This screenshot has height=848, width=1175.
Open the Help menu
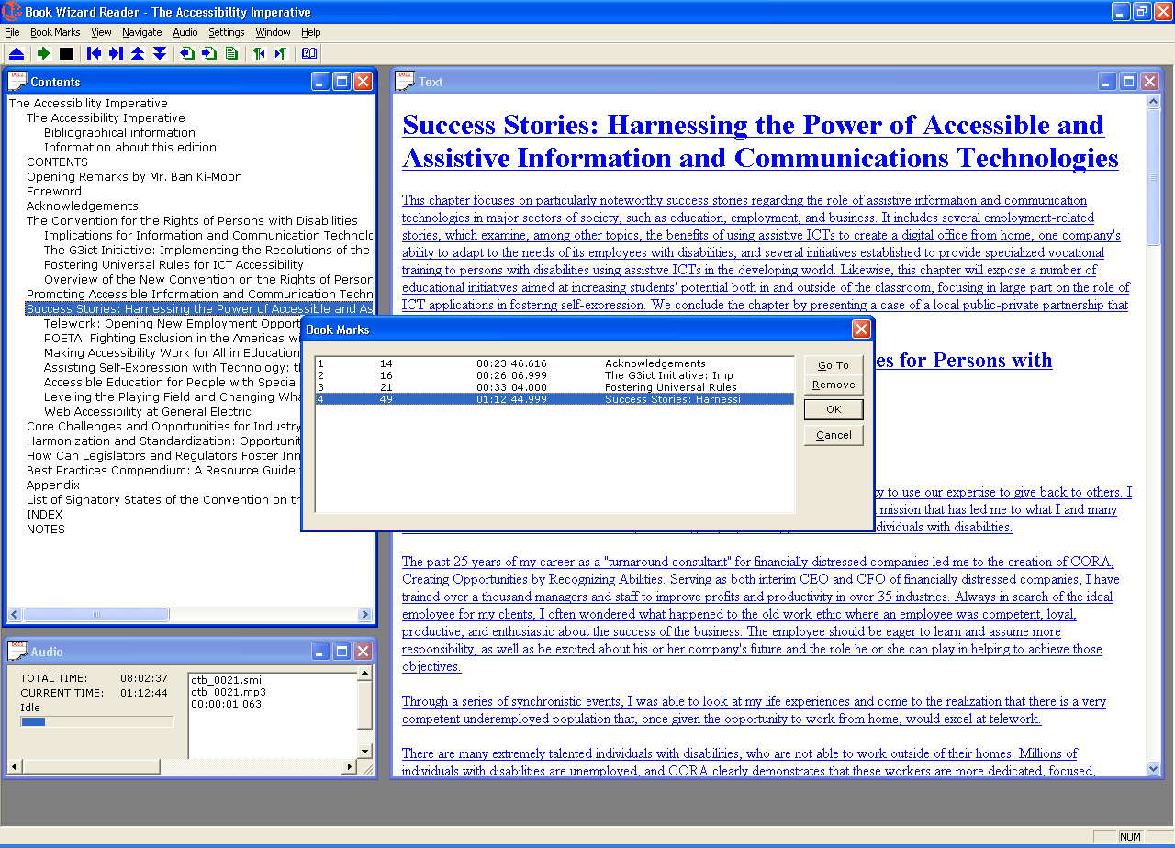311,32
